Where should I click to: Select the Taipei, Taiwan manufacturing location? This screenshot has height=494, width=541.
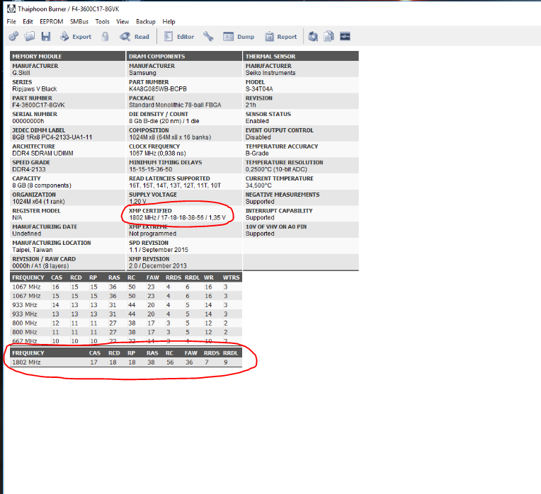click(x=33, y=250)
